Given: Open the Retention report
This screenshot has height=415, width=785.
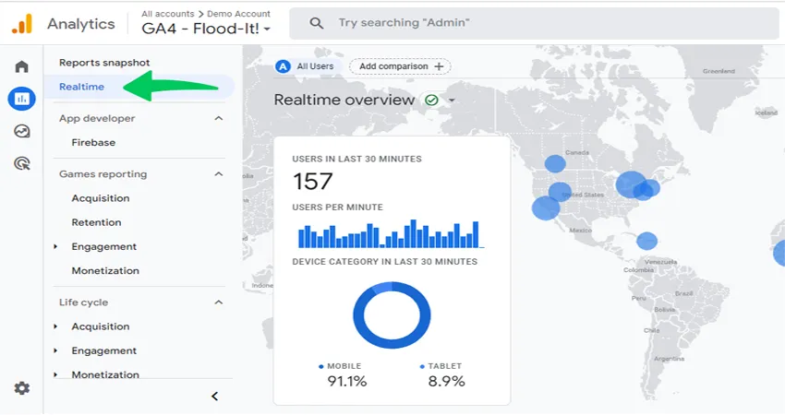Looking at the screenshot, I should click(96, 222).
